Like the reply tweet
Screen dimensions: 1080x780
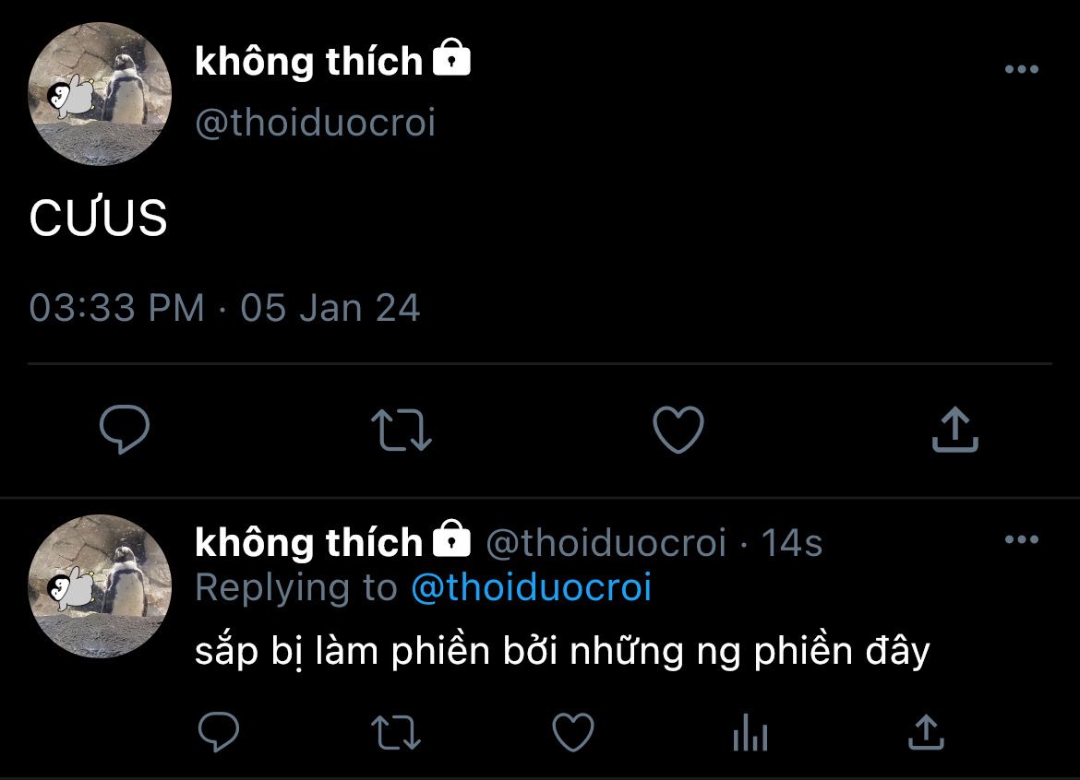coord(572,733)
